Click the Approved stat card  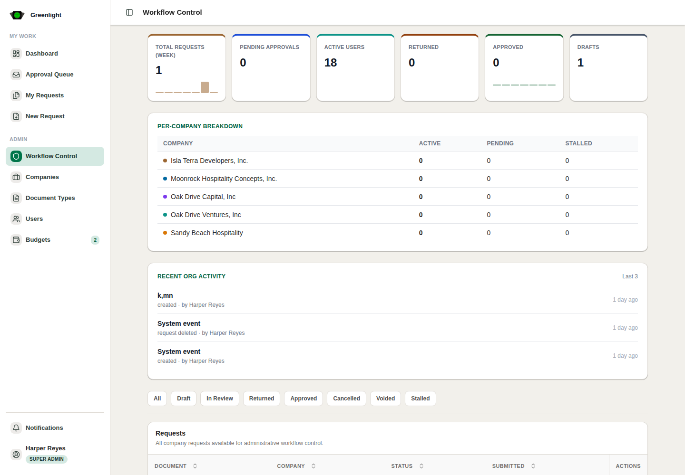click(524, 67)
